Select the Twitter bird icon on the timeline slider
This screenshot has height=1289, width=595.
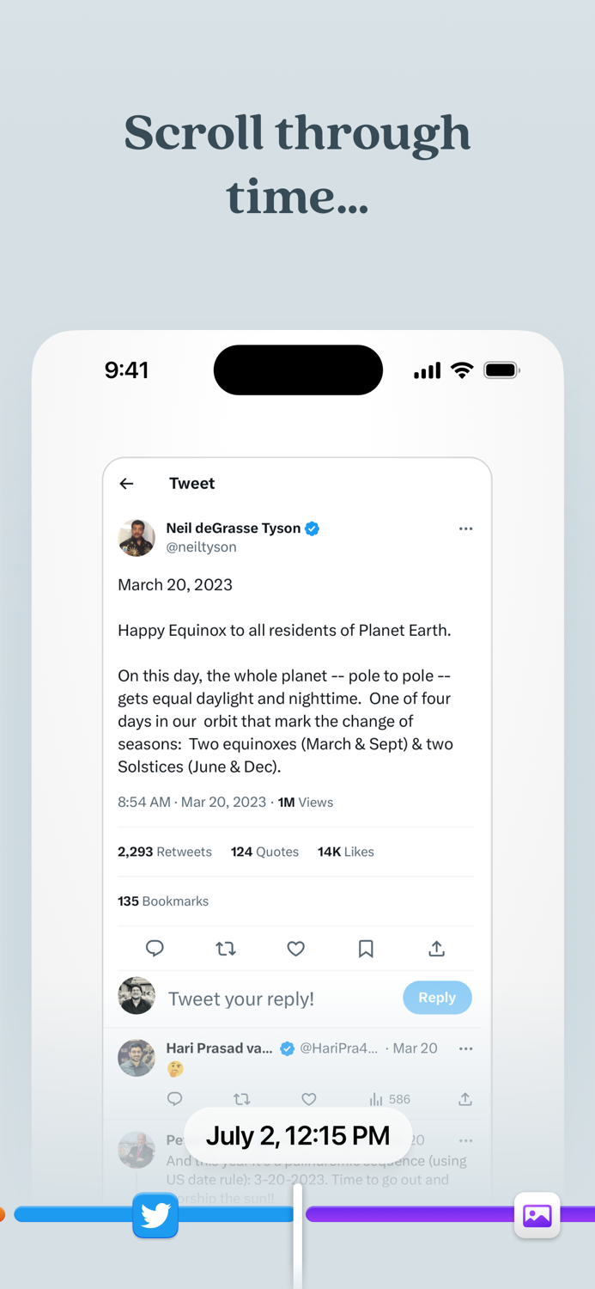(x=155, y=1216)
